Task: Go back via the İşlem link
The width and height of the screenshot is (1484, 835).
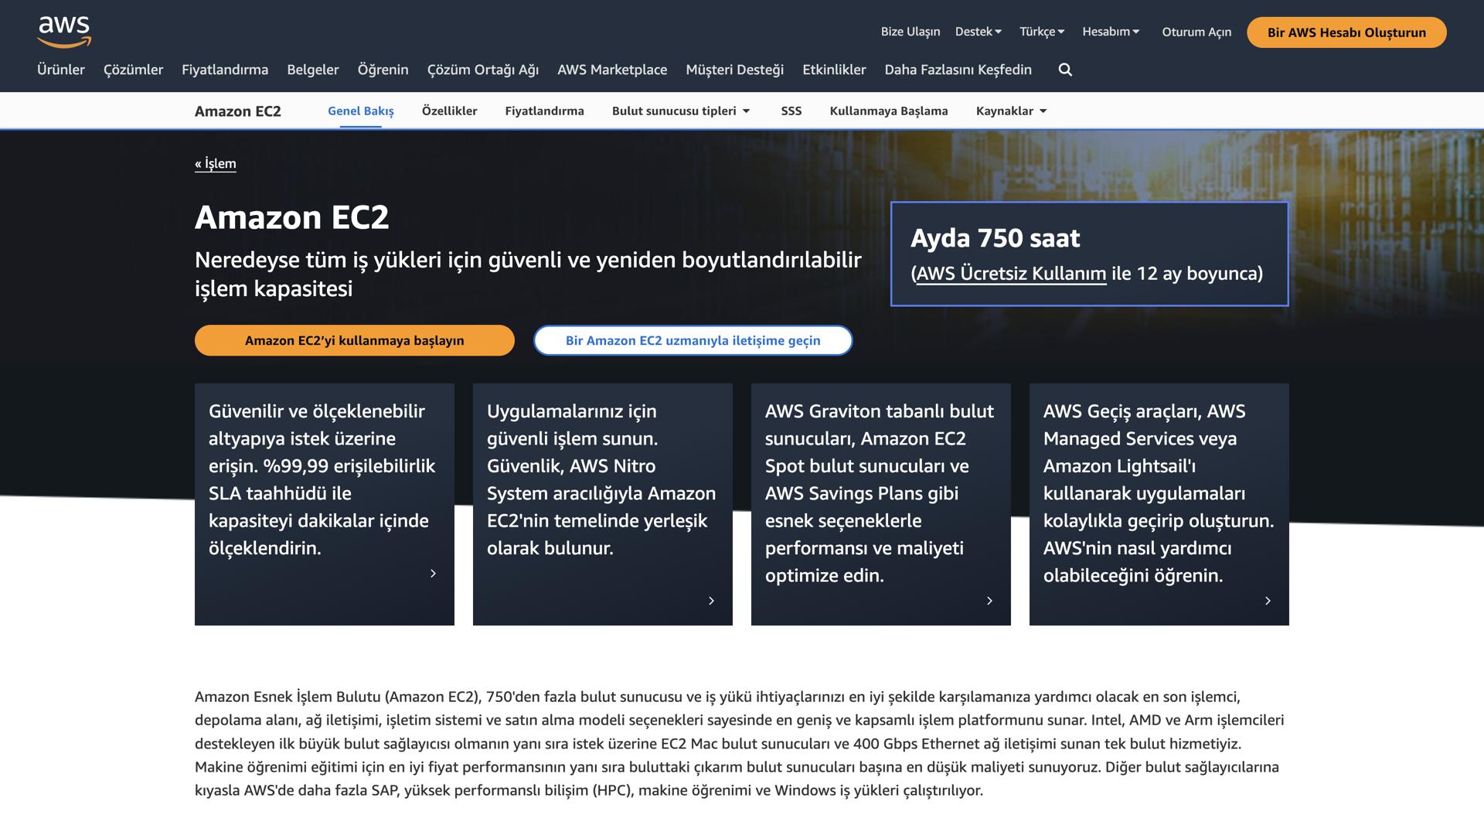Action: point(215,163)
